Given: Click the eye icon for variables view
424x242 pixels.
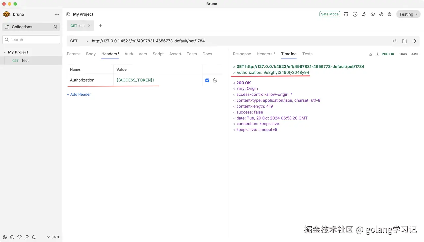Looking at the screenshot, I should (x=373, y=14).
